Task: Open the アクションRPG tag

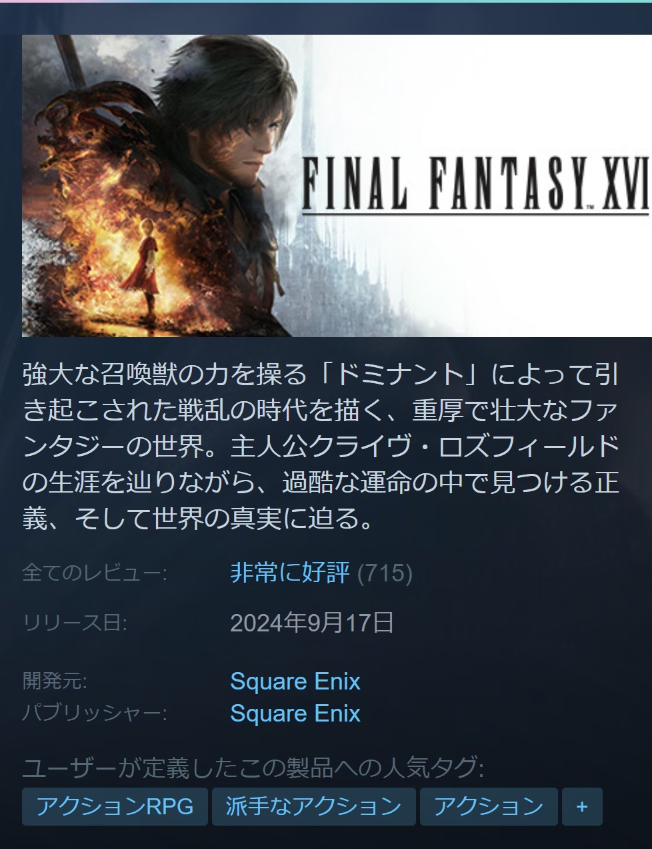Action: tap(115, 806)
